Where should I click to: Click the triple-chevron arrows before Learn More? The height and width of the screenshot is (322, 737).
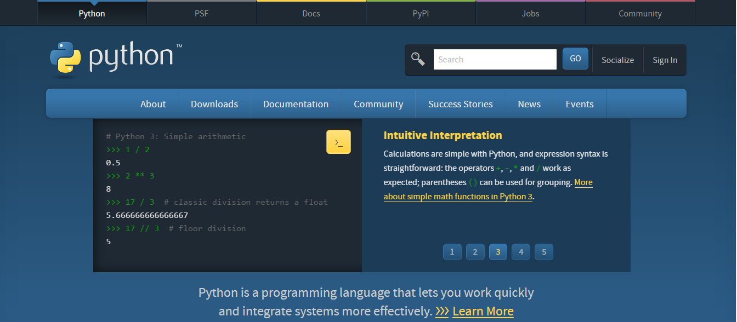(x=442, y=312)
